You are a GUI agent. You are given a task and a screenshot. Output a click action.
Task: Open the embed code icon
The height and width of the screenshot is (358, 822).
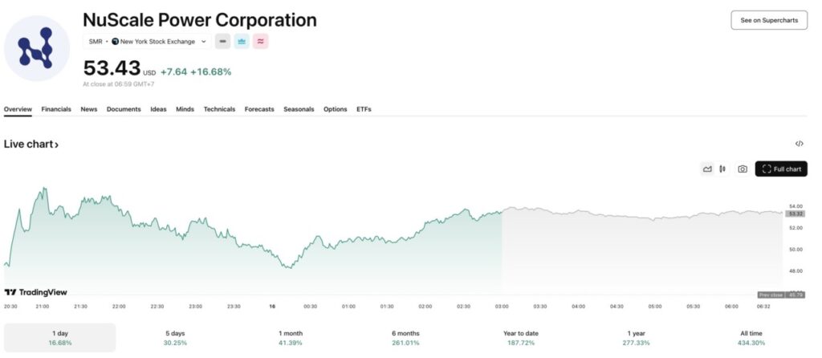[799, 144]
